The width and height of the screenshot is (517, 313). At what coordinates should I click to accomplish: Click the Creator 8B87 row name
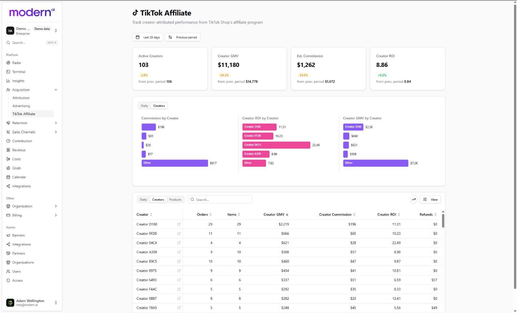coord(146,298)
